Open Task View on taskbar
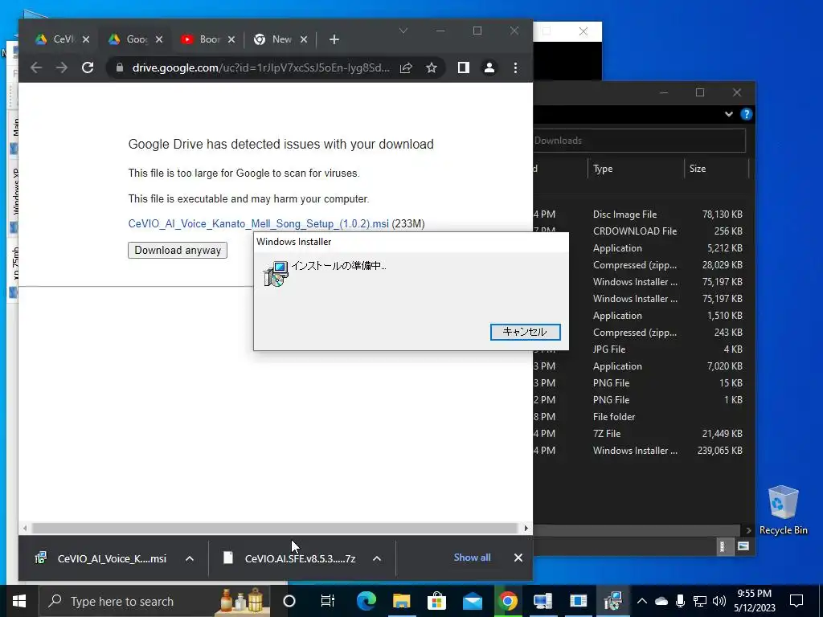This screenshot has width=823, height=617. click(328, 601)
